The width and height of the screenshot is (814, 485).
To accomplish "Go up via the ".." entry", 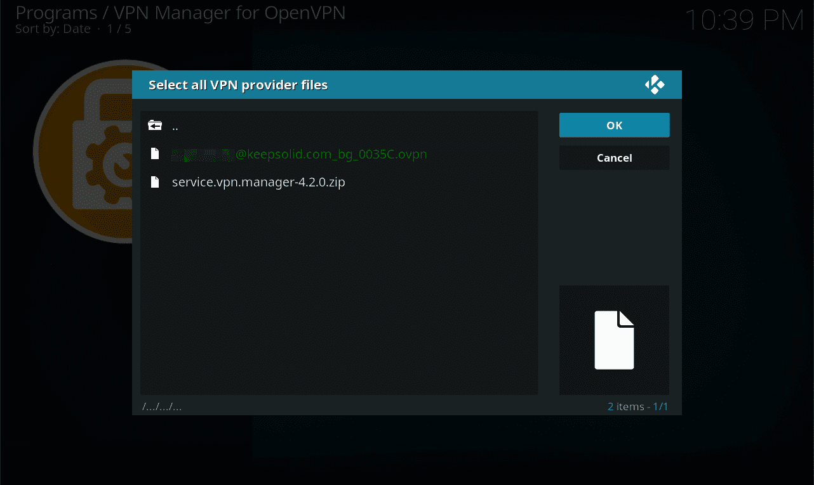I will pos(175,126).
